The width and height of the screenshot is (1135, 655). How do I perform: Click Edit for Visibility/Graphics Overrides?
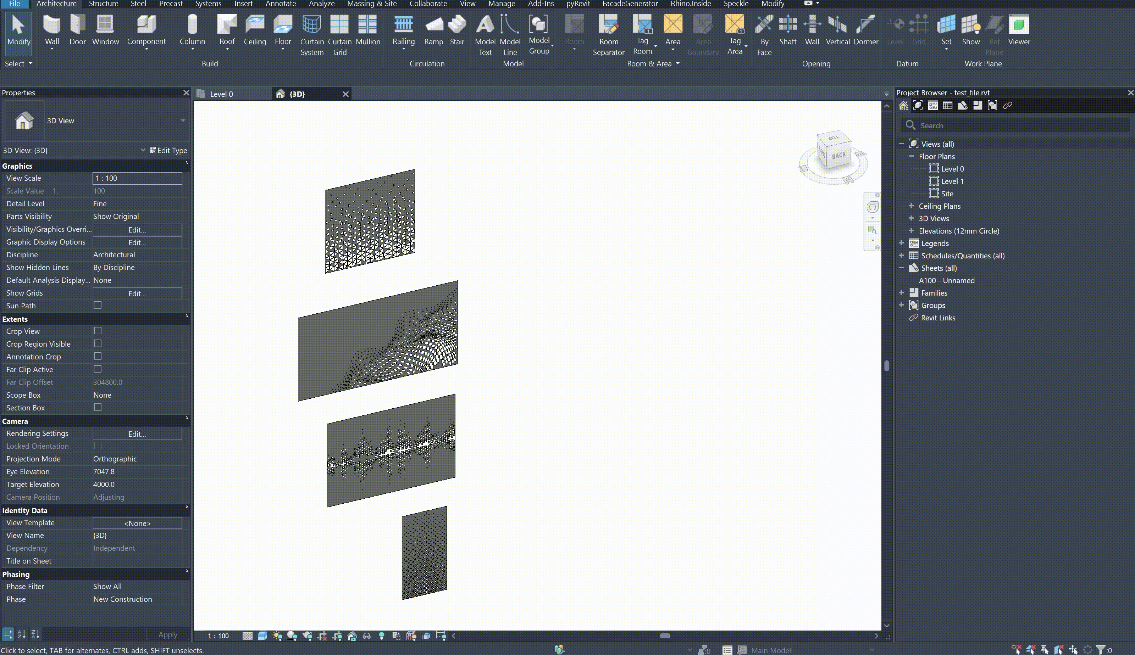(137, 229)
